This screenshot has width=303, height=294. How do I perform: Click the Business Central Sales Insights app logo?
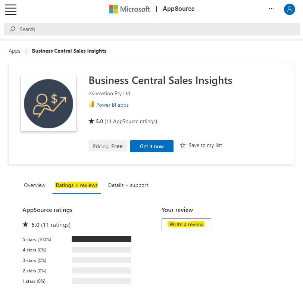(x=49, y=104)
